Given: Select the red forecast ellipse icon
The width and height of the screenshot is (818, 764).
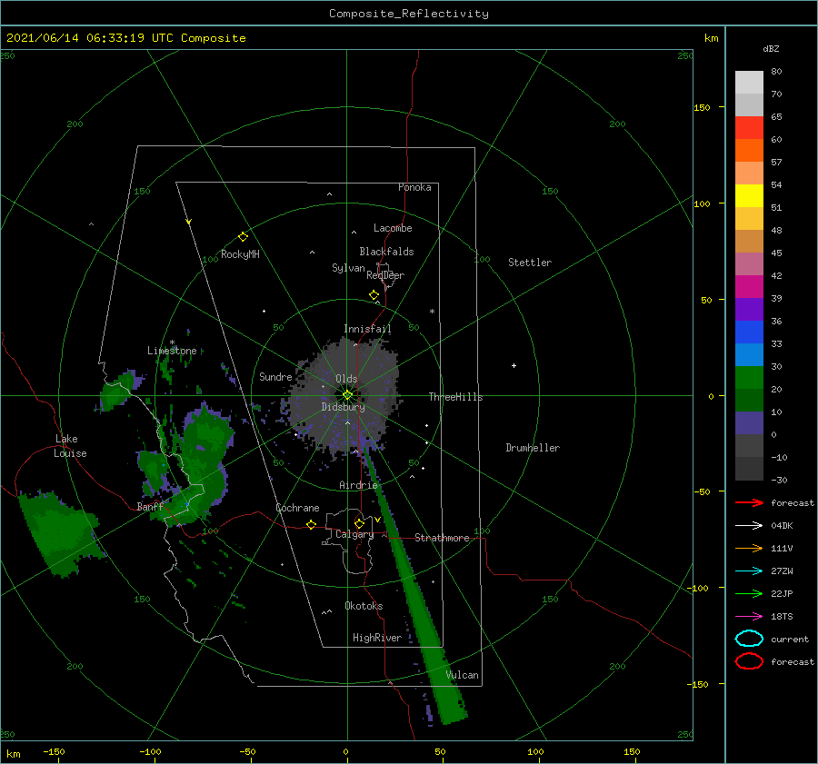Looking at the screenshot, I should (749, 661).
